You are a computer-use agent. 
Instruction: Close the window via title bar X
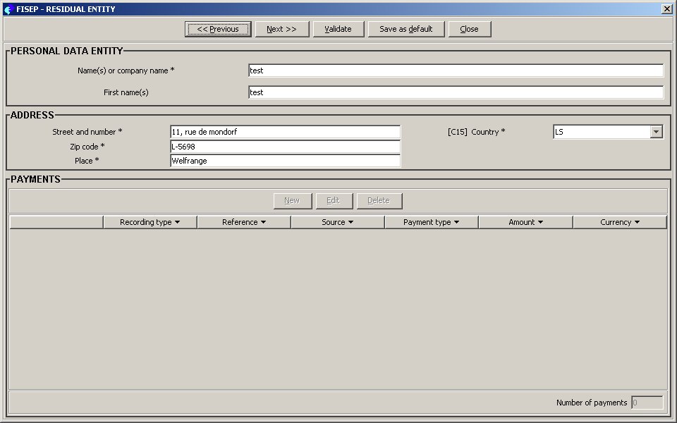pos(666,9)
